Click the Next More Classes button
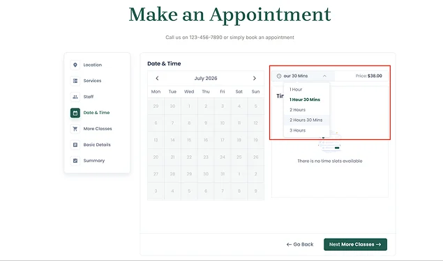443x261 pixels. (x=355, y=244)
